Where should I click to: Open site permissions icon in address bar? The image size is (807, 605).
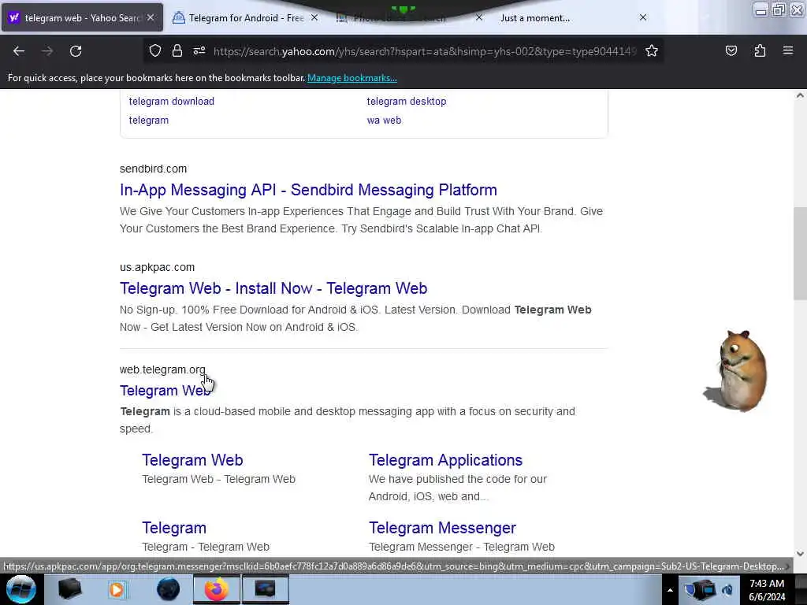(199, 50)
